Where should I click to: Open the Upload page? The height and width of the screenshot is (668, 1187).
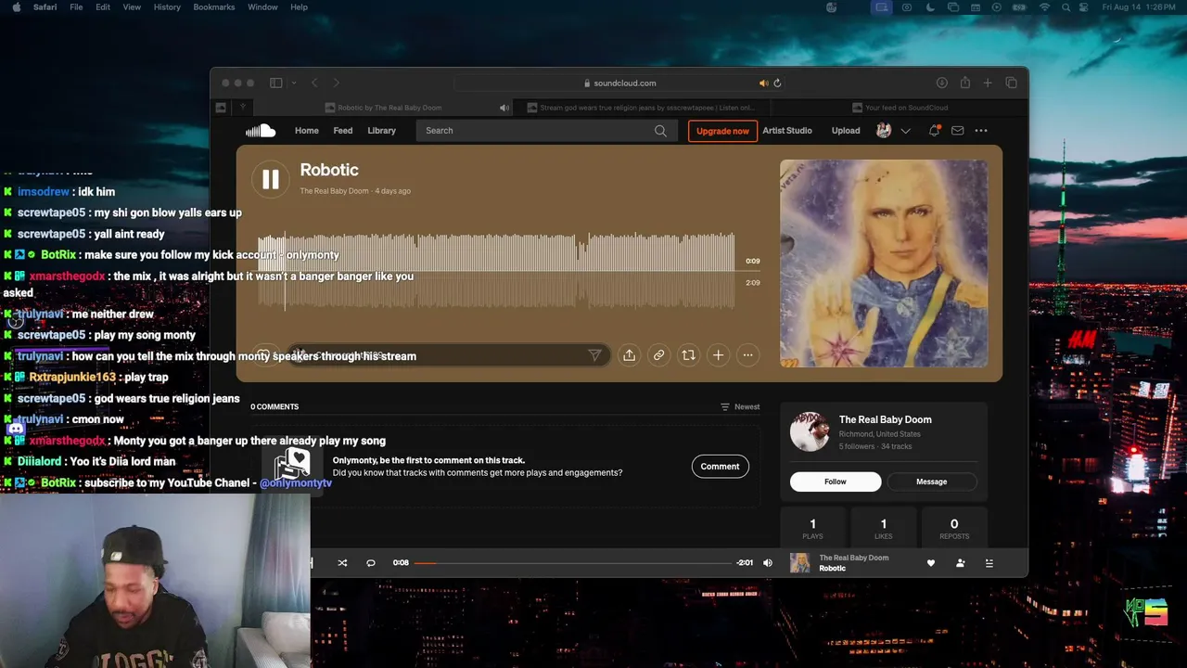[846, 131]
